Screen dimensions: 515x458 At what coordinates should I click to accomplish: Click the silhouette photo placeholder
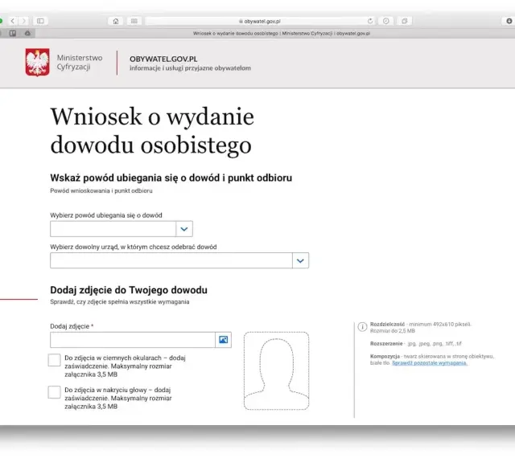click(x=277, y=370)
